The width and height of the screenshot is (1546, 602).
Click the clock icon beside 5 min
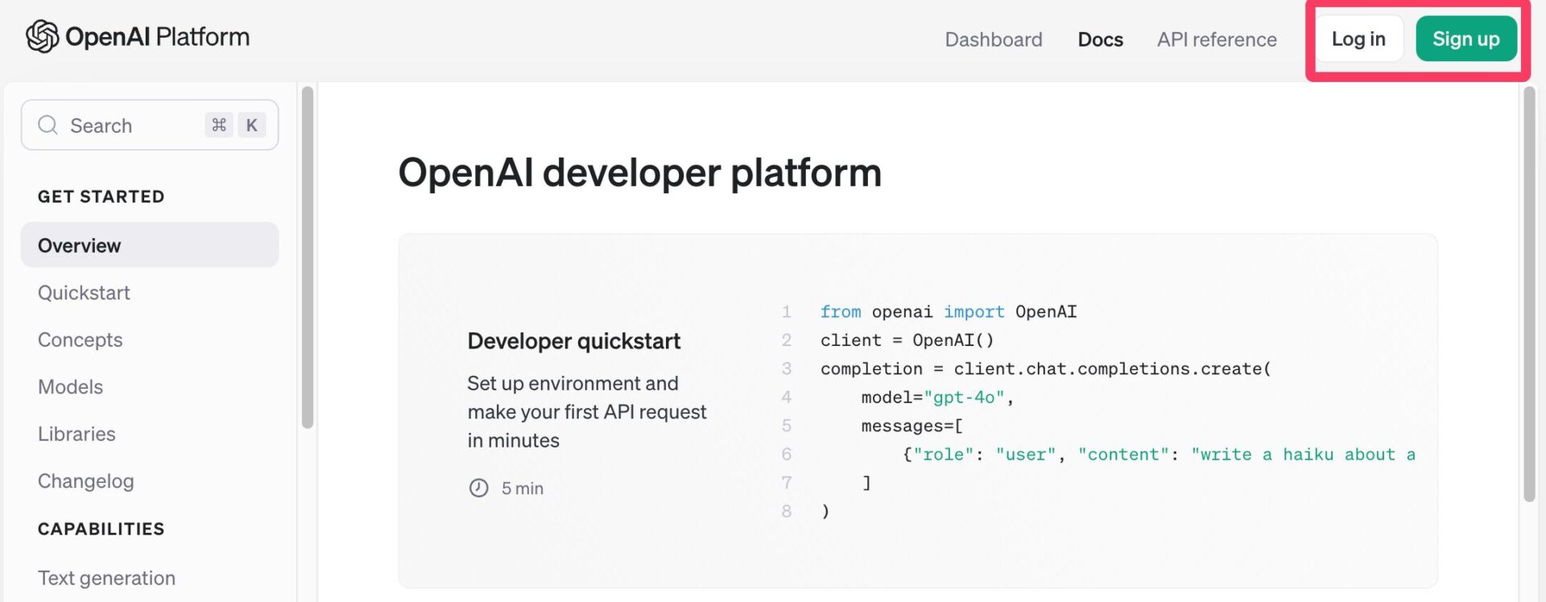pyautogui.click(x=478, y=489)
